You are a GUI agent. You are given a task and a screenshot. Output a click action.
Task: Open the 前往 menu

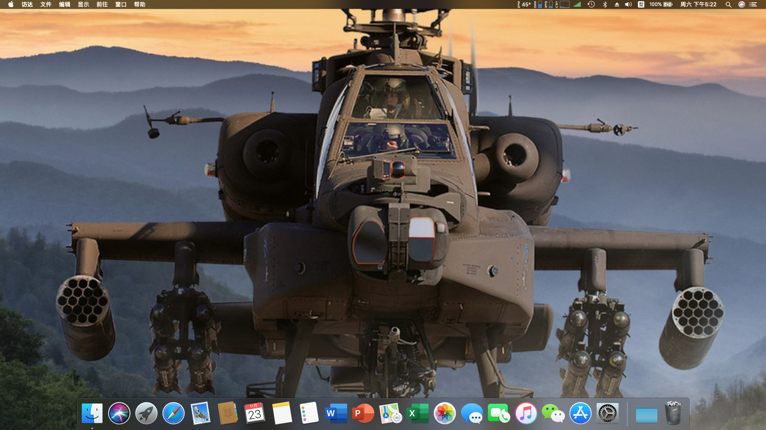(x=102, y=4)
